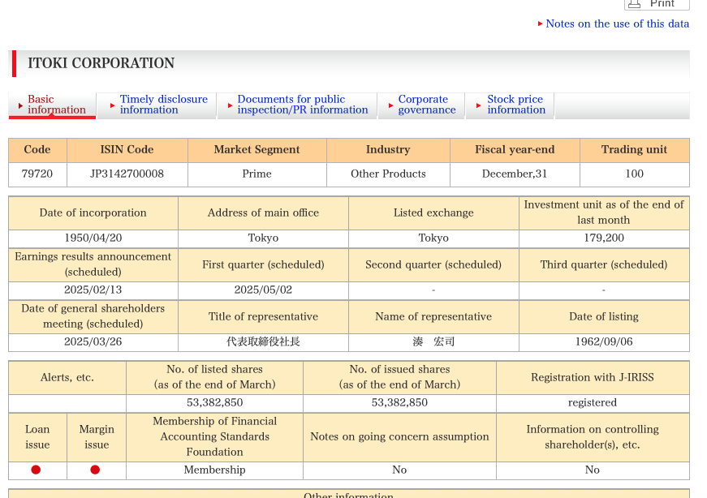
Task: Click Notes on going concern assumption header
Action: point(399,437)
